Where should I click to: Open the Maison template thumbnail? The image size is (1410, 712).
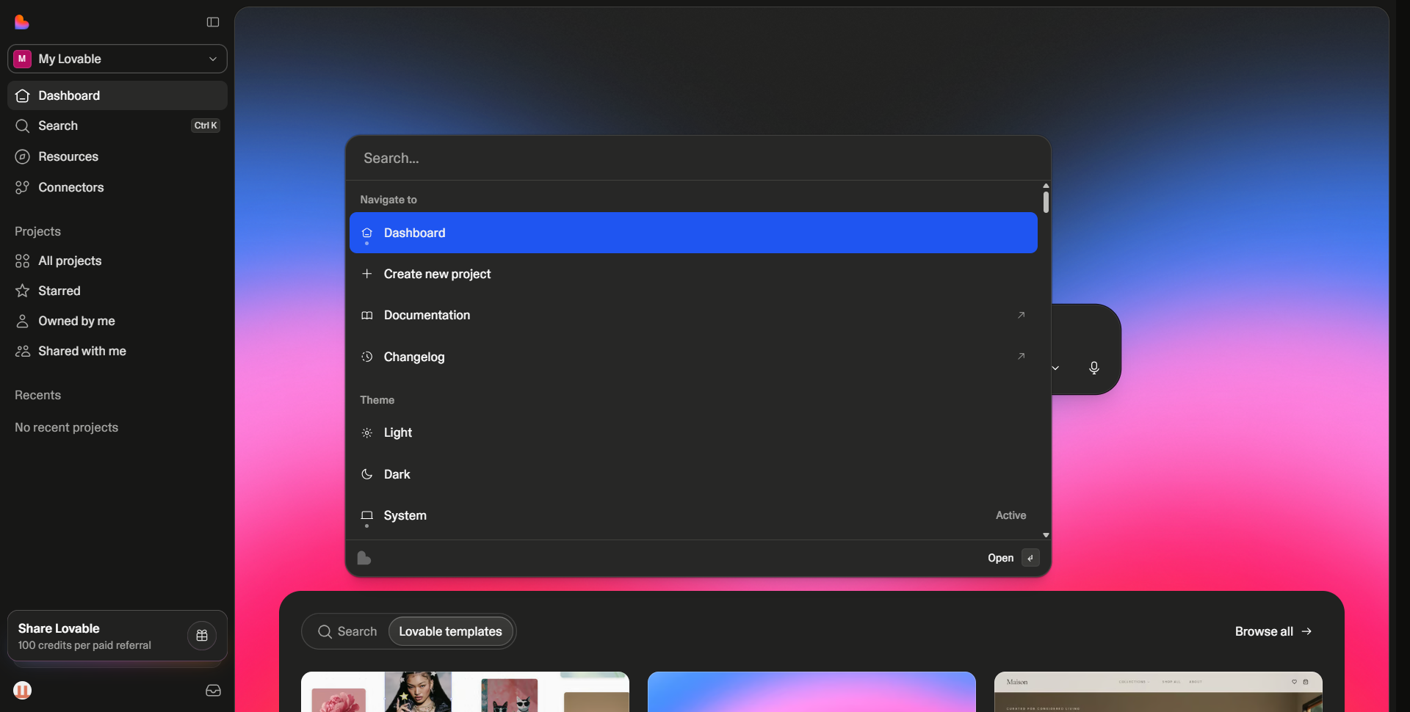[1158, 691]
